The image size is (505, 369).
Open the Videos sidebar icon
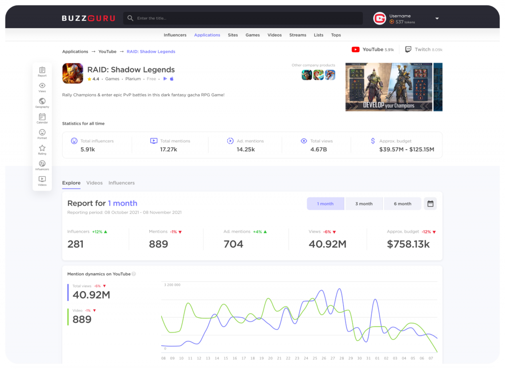point(42,181)
